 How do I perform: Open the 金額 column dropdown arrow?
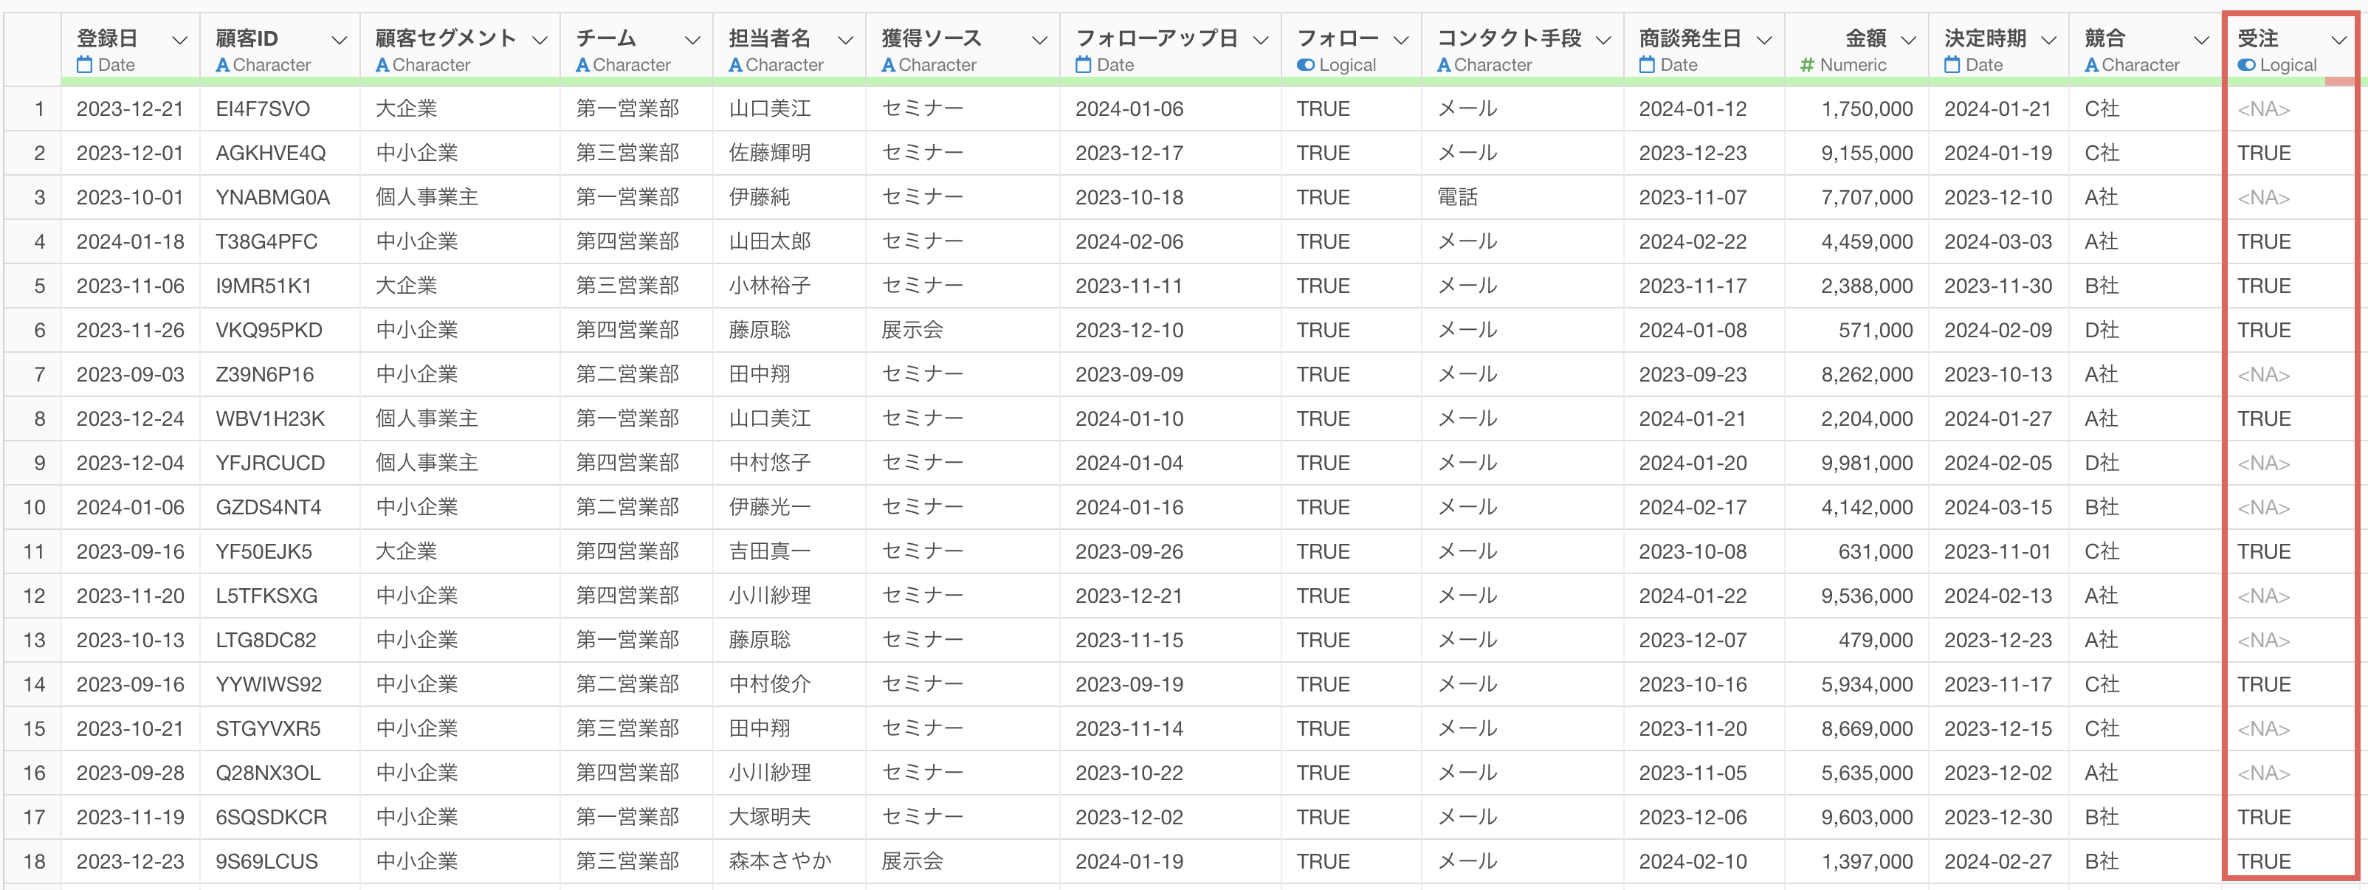pyautogui.click(x=1908, y=40)
